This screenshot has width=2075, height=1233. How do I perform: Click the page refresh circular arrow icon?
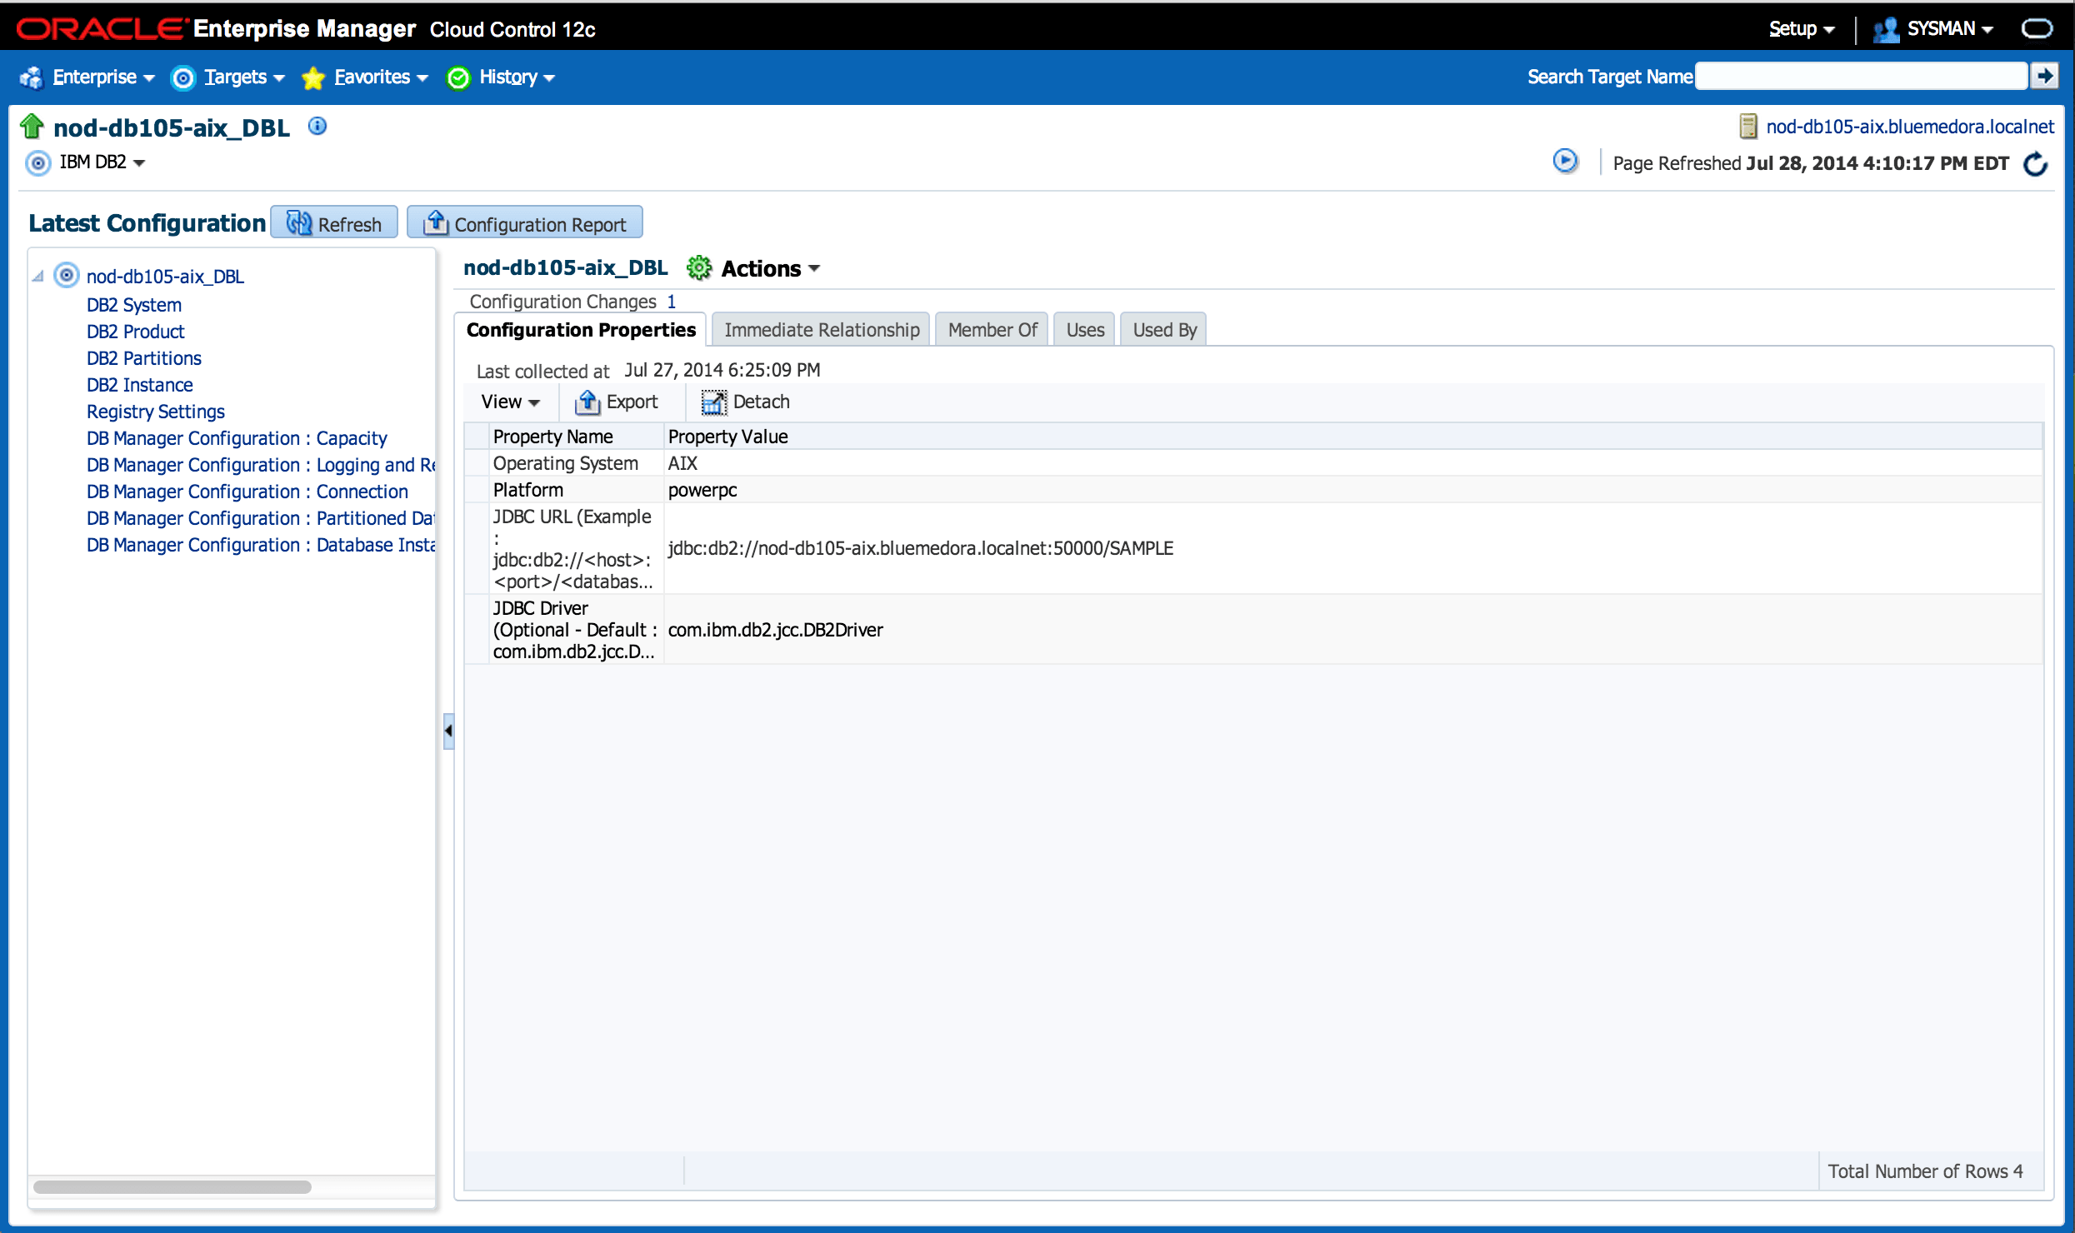coord(2035,163)
